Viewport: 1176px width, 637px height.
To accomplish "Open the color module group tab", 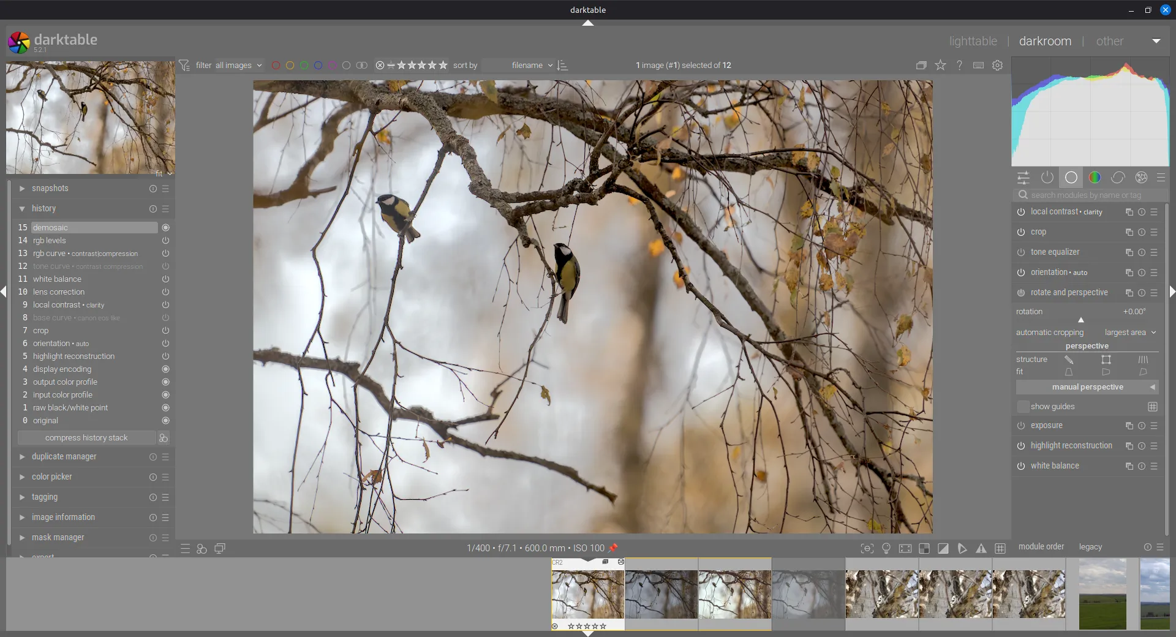I will tap(1094, 178).
